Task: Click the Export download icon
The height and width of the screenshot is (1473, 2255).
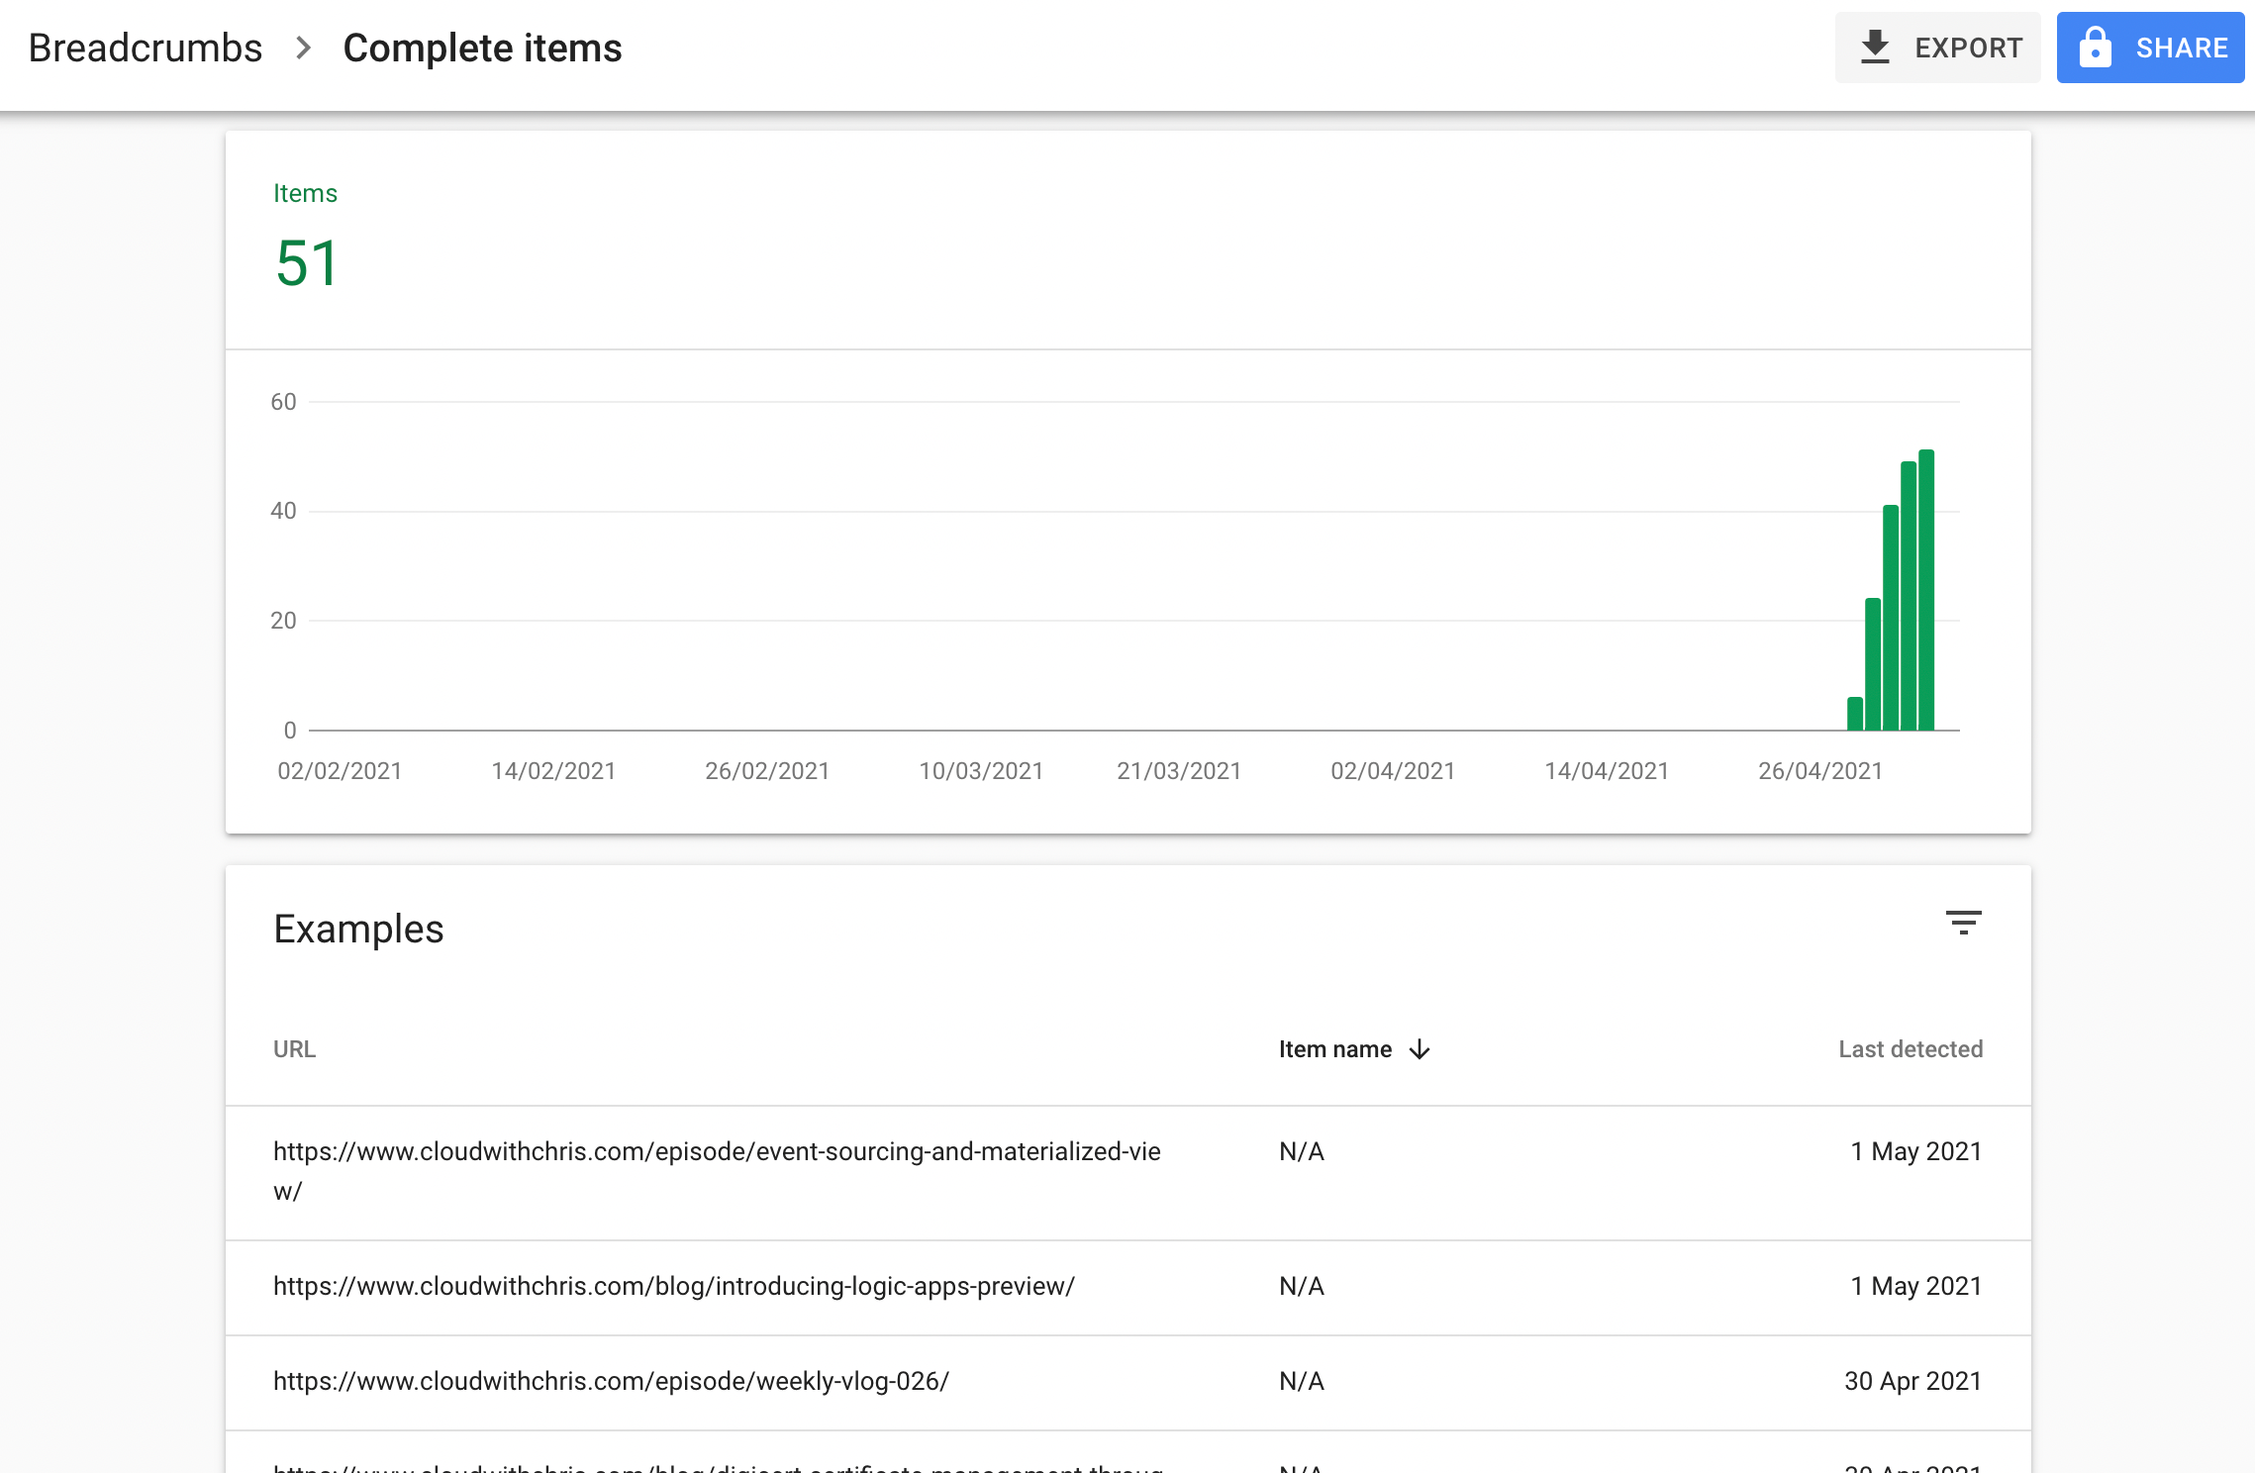Action: coord(1875,46)
